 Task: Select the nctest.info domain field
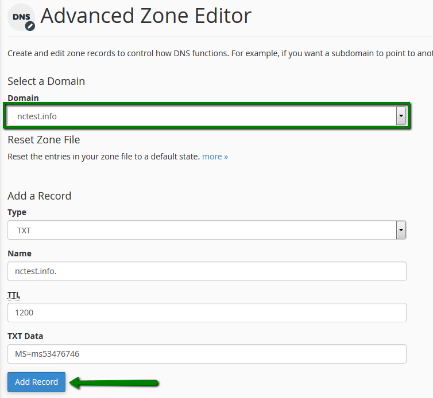[207, 116]
